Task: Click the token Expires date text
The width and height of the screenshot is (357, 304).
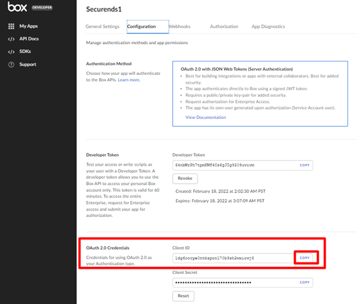Action: point(220,201)
